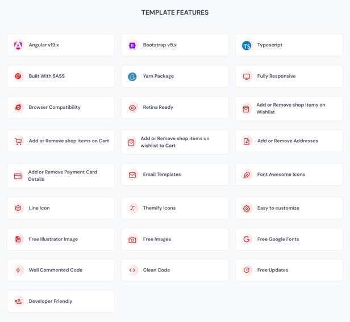Select the Built With SASS card
The image size is (350, 322).
[61, 77]
